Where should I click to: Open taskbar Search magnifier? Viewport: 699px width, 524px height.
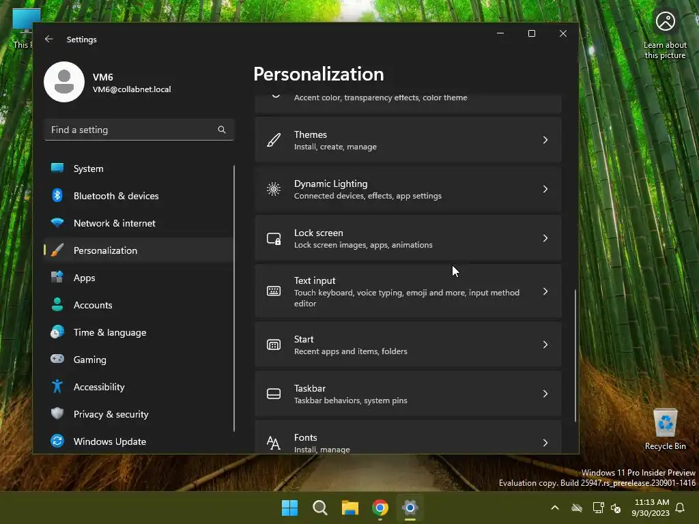pyautogui.click(x=320, y=508)
